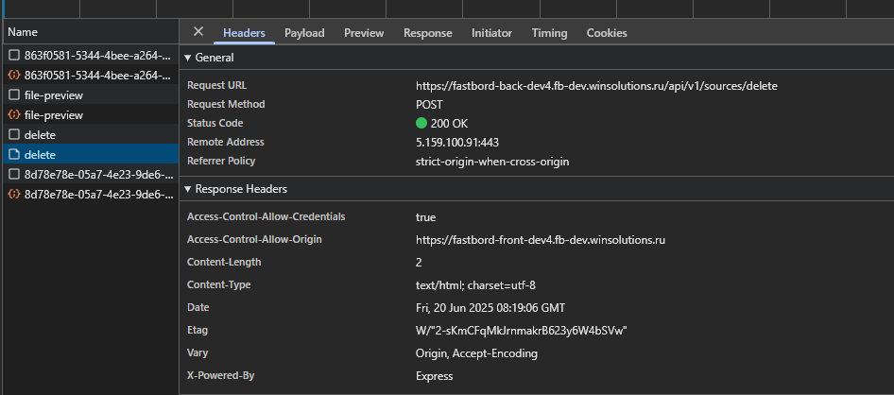
Task: Click the document icon of selected delete request
Action: pyautogui.click(x=14, y=154)
